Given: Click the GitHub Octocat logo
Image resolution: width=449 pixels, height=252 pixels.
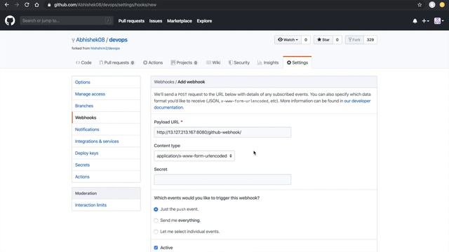Looking at the screenshot, I should pyautogui.click(x=10, y=21).
